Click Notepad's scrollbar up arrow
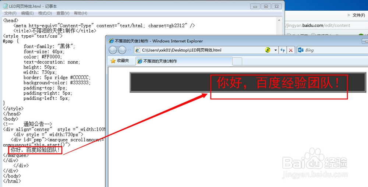Image resolution: width=368 pixels, height=187 pixels. 279,20
